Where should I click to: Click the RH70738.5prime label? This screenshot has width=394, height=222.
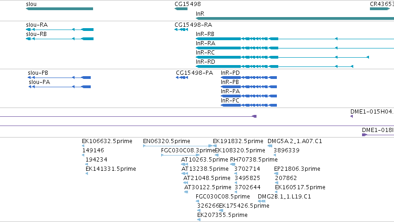254,160
